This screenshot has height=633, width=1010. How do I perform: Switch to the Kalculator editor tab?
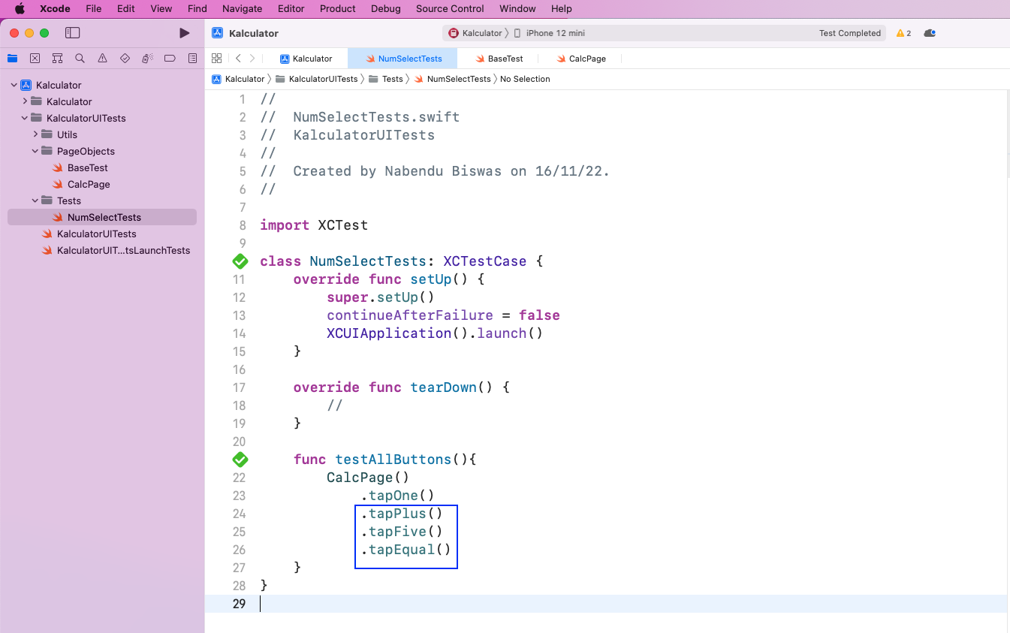click(x=306, y=59)
